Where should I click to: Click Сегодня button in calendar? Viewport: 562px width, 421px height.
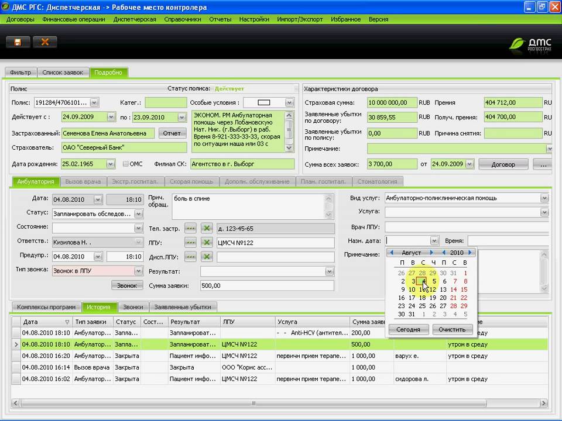(408, 329)
